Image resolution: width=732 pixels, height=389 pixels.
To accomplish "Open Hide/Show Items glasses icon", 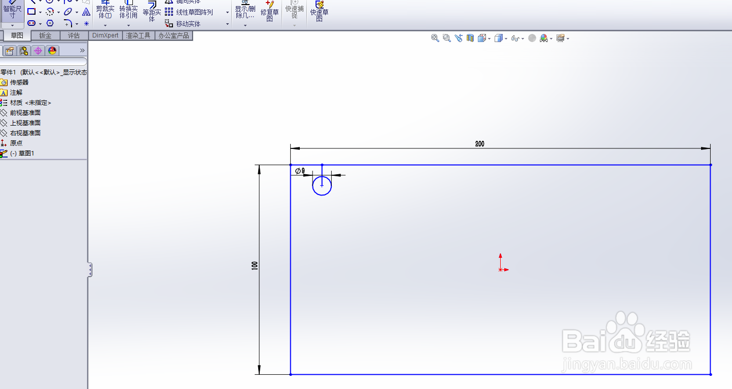I will tap(515, 38).
